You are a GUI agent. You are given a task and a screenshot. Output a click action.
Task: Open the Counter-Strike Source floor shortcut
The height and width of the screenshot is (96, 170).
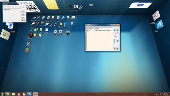click(x=29, y=44)
